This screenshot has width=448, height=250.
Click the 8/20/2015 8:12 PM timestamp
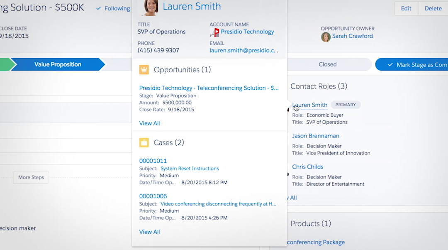pos(204,182)
